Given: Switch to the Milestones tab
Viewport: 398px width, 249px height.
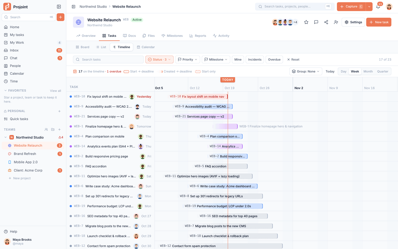Looking at the screenshot, I should pyautogui.click(x=172, y=36).
